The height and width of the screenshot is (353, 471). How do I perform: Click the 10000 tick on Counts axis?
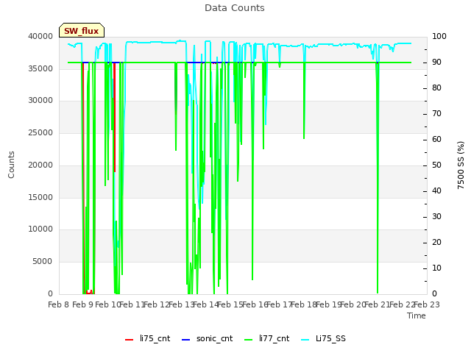(x=40, y=229)
